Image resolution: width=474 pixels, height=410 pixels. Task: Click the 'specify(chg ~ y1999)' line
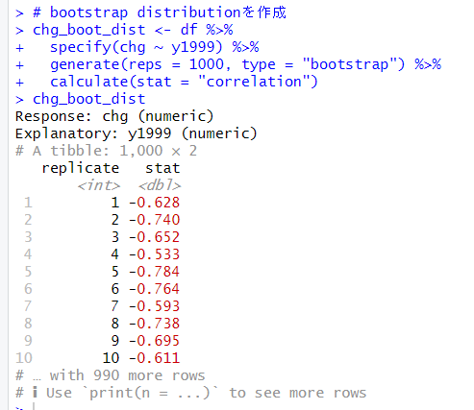click(154, 47)
